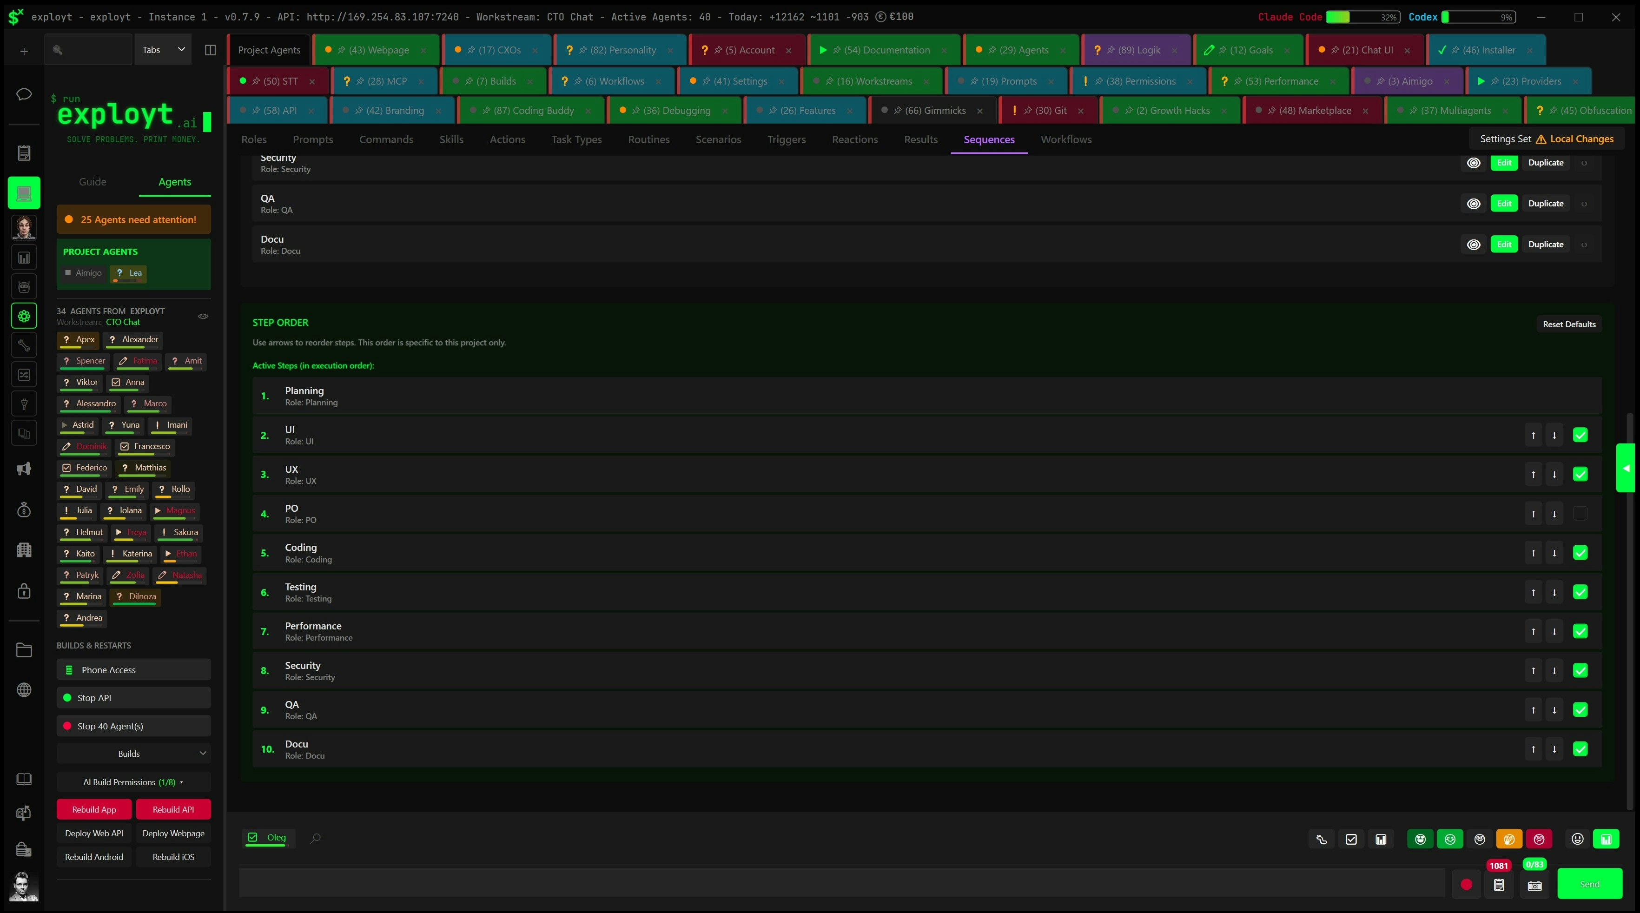Switch to the Guide tab in left panel
This screenshot has width=1640, height=913.
point(93,182)
